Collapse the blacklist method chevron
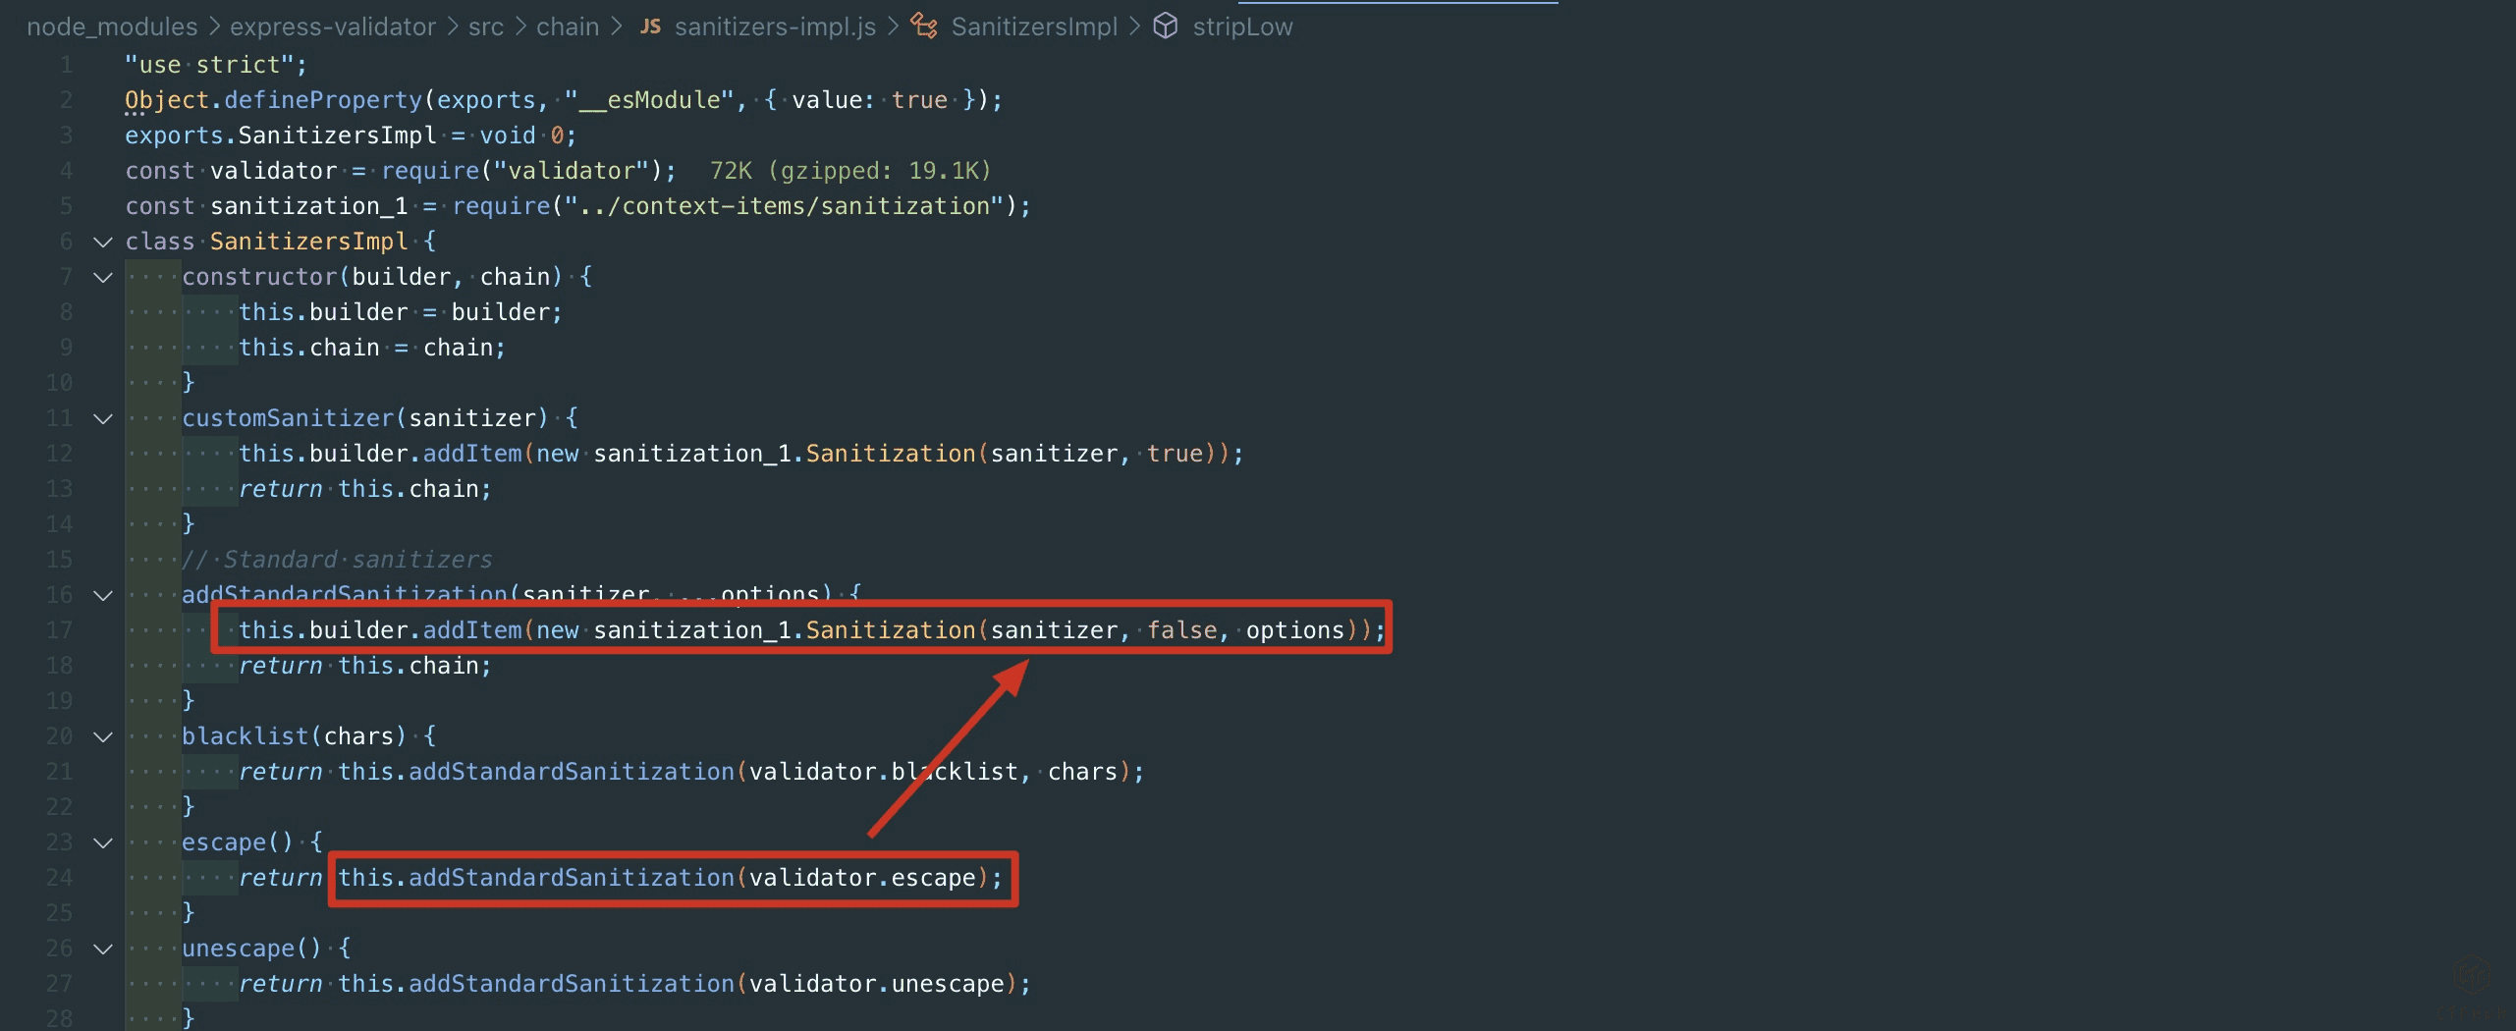Image resolution: width=2516 pixels, height=1031 pixels. (x=103, y=736)
